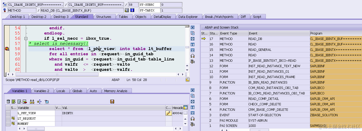Image resolution: width=362 pixels, height=131 pixels.
Task: Select the L_PHY_VIEW variable name cell
Action: [36, 113]
